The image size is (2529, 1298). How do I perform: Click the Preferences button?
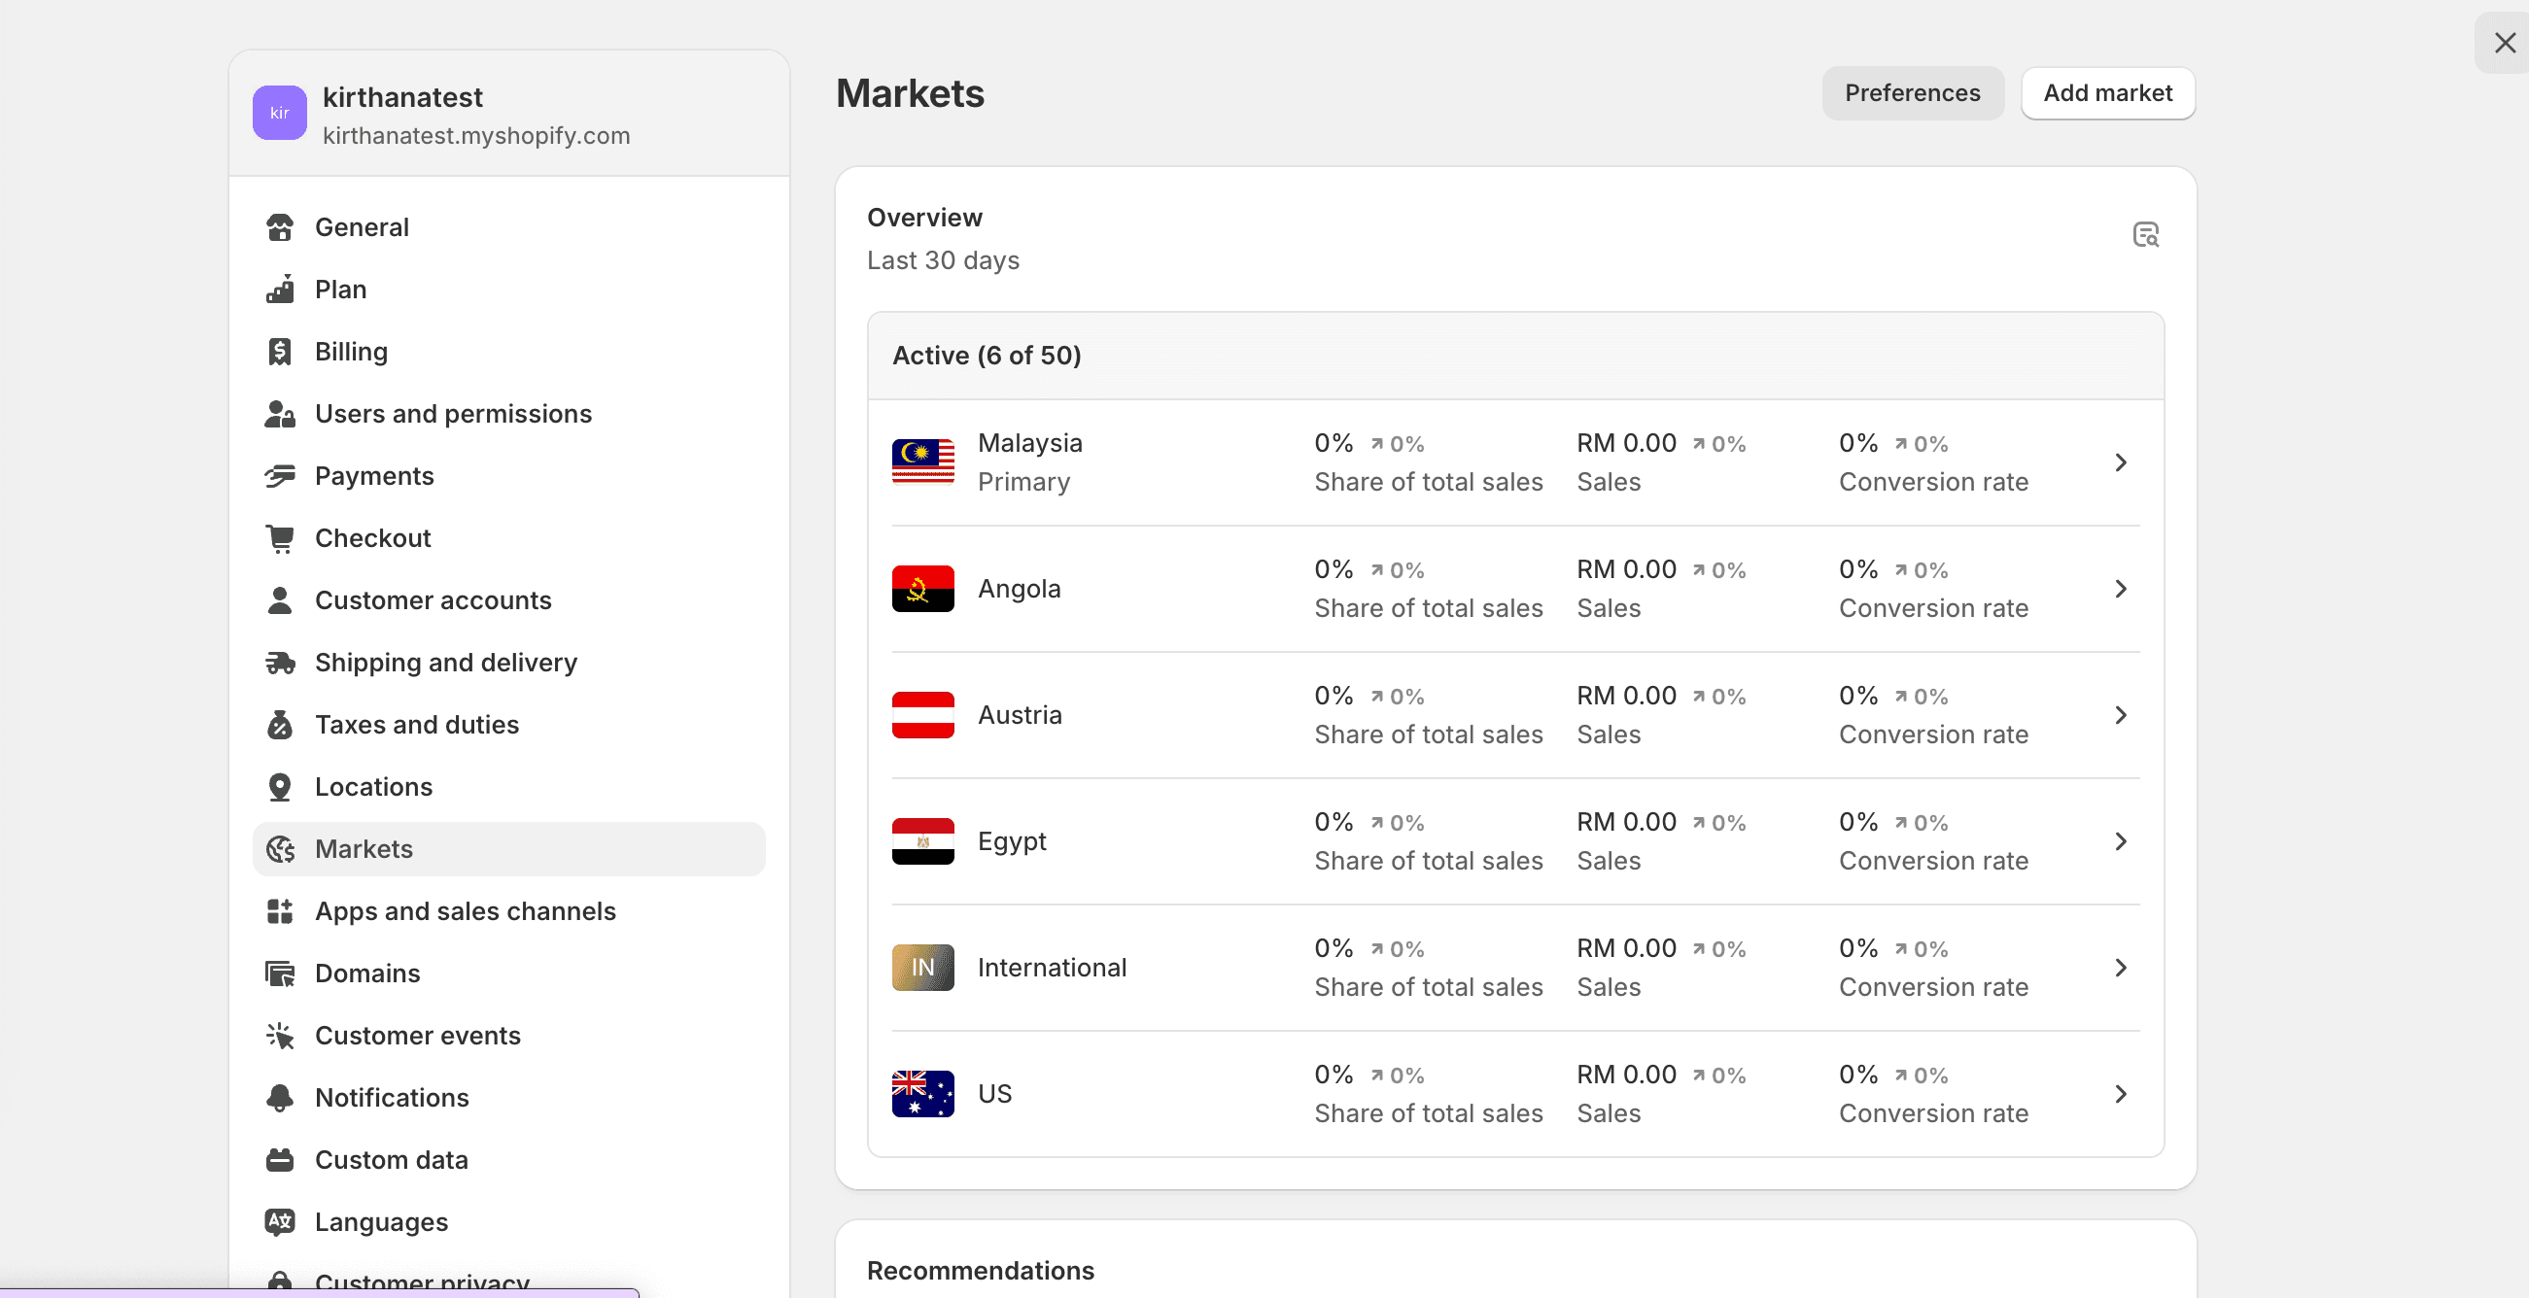1913,93
